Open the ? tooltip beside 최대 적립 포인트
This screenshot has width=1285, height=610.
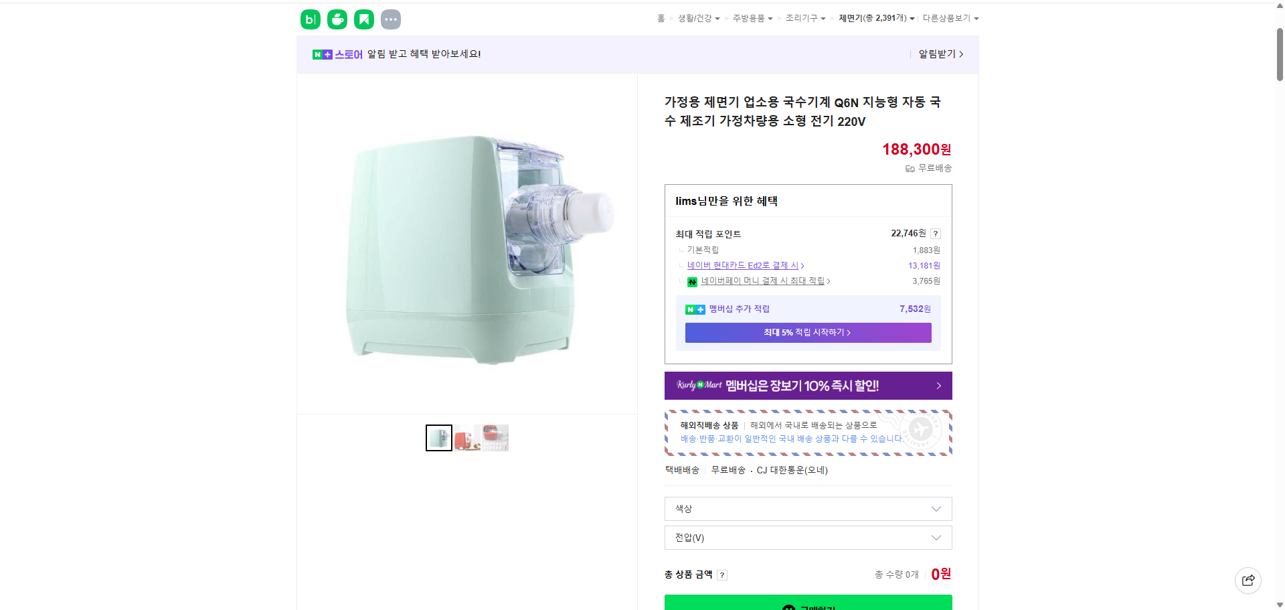(x=935, y=234)
